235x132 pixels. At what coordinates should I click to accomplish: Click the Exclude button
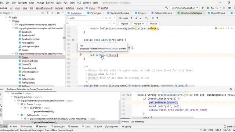[153, 23]
